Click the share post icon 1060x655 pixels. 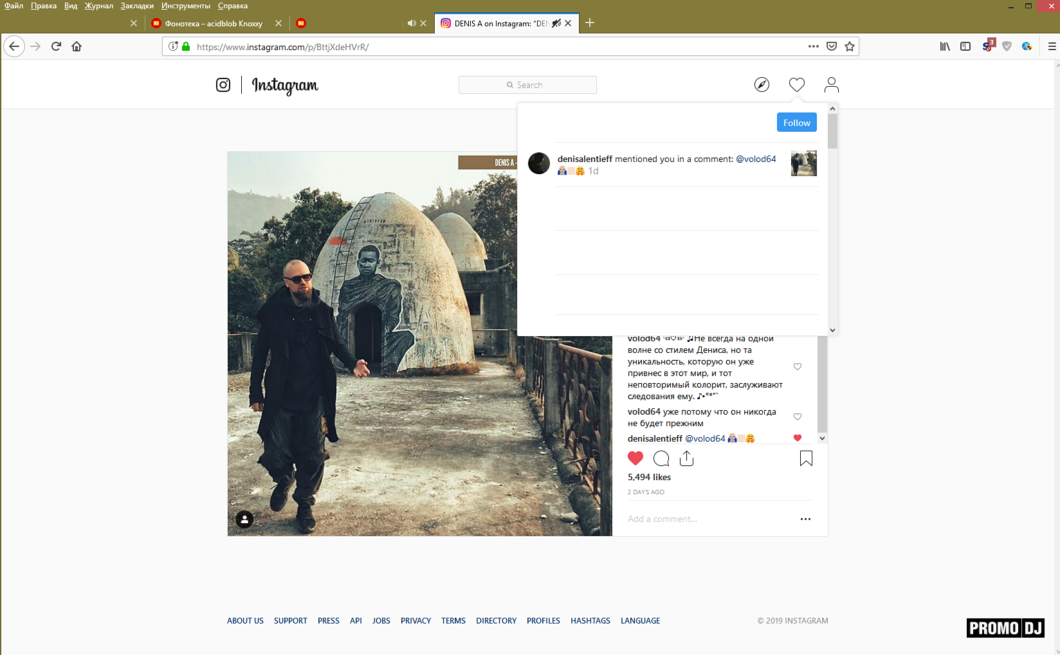coord(686,458)
